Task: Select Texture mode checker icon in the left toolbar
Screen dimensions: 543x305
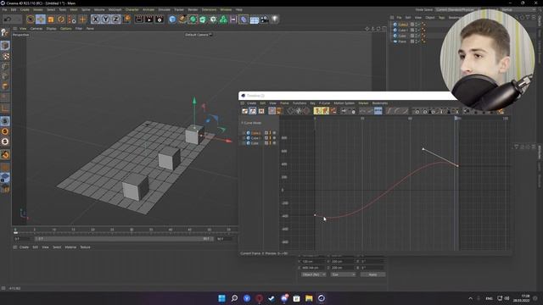Action: point(5,56)
